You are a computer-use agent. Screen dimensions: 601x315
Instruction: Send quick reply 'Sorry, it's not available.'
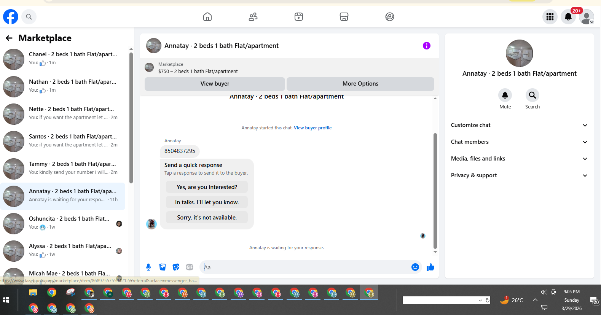[207, 218]
